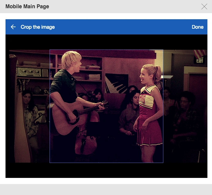Click the black bar below the image

click(106, 170)
